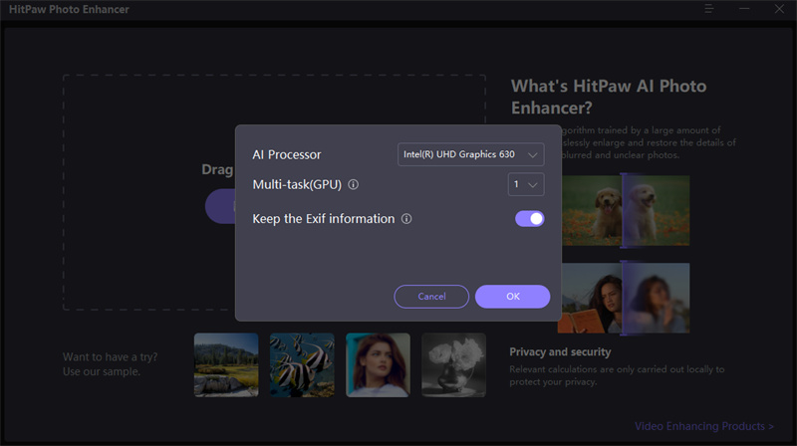Click the What's HitPaw AI Photo Enhancer heading
This screenshot has width=797, height=446.
[x=609, y=97]
